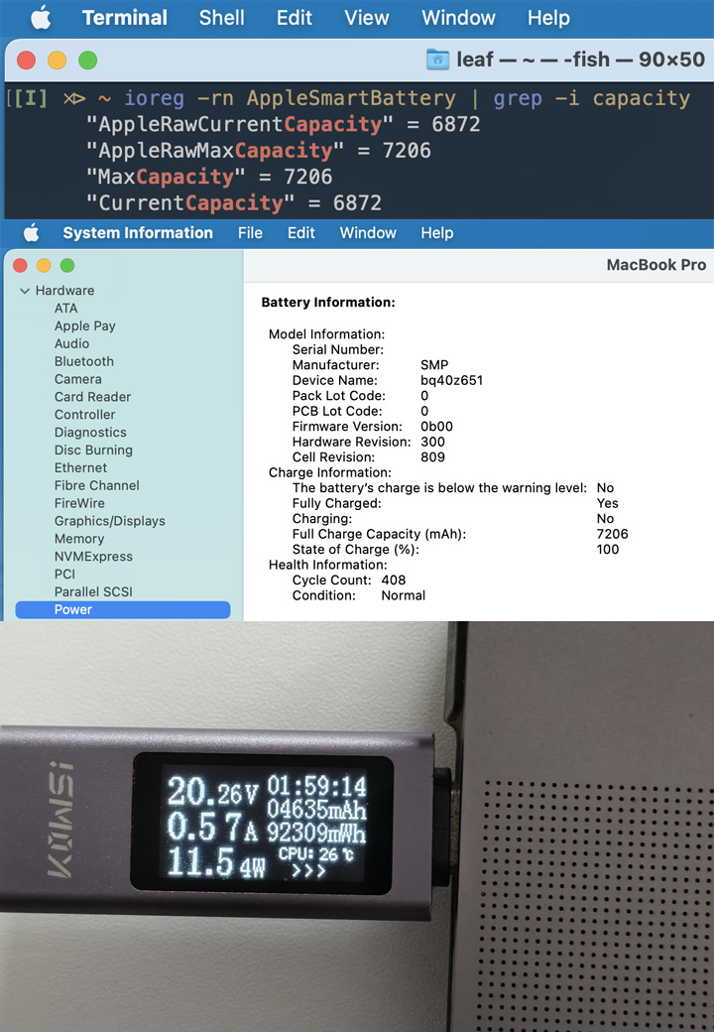This screenshot has width=714, height=1032.
Task: Collapse the Hardware section in sidebar
Action: click(25, 291)
